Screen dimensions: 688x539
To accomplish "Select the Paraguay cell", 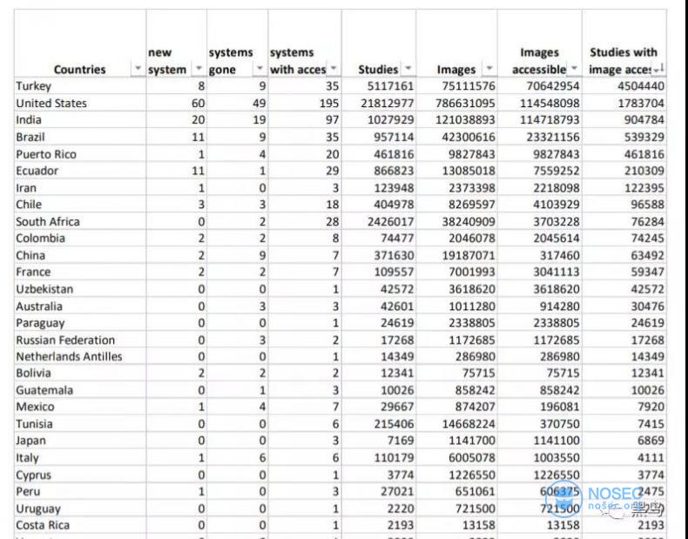I will tap(80, 323).
